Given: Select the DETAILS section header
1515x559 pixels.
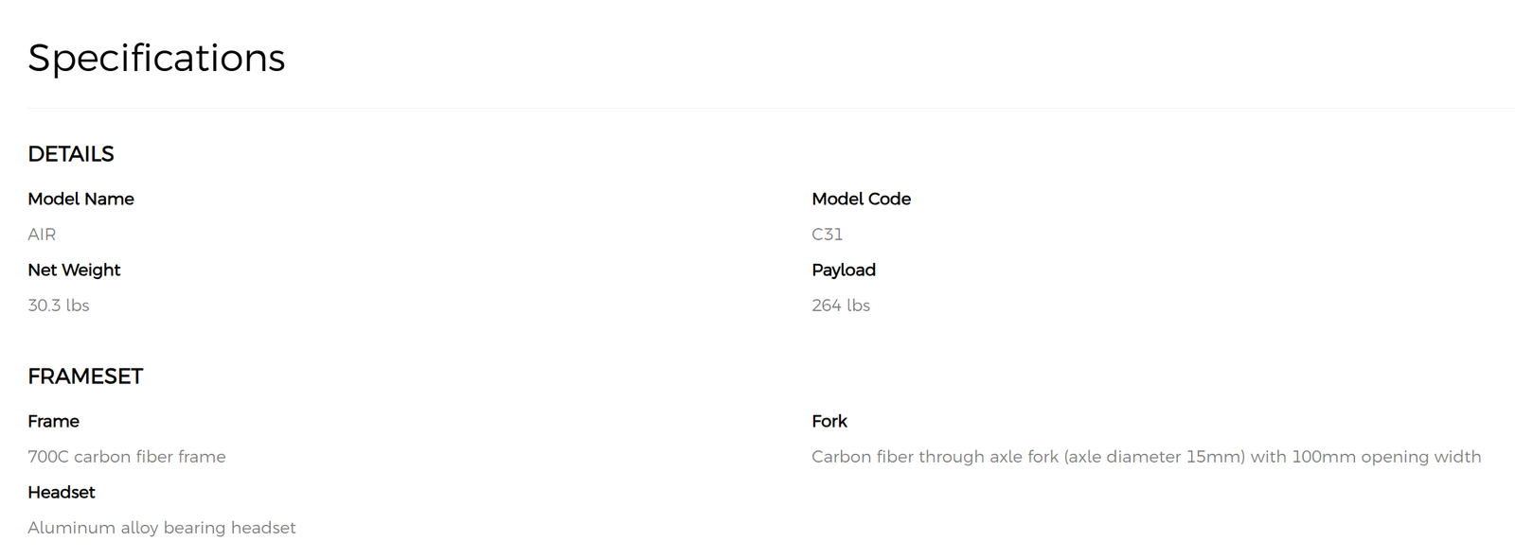Looking at the screenshot, I should [x=71, y=154].
